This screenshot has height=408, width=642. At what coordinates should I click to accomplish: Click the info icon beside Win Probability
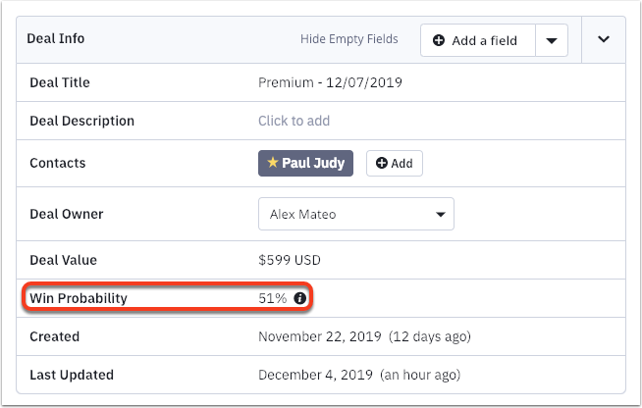(300, 297)
